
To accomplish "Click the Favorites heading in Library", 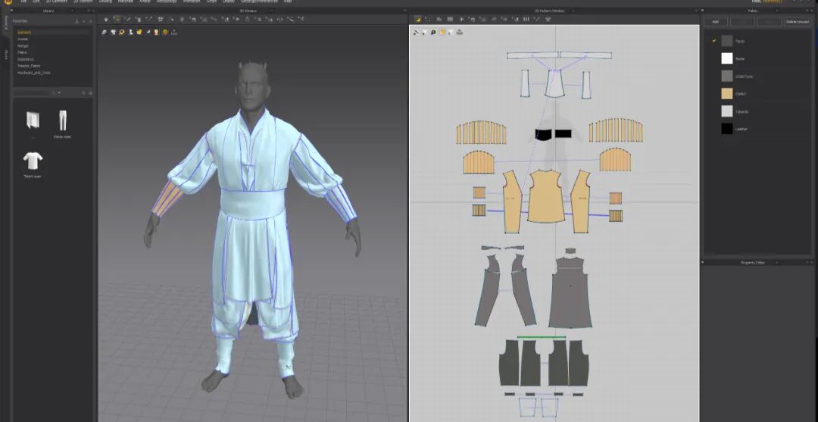I will tap(20, 21).
